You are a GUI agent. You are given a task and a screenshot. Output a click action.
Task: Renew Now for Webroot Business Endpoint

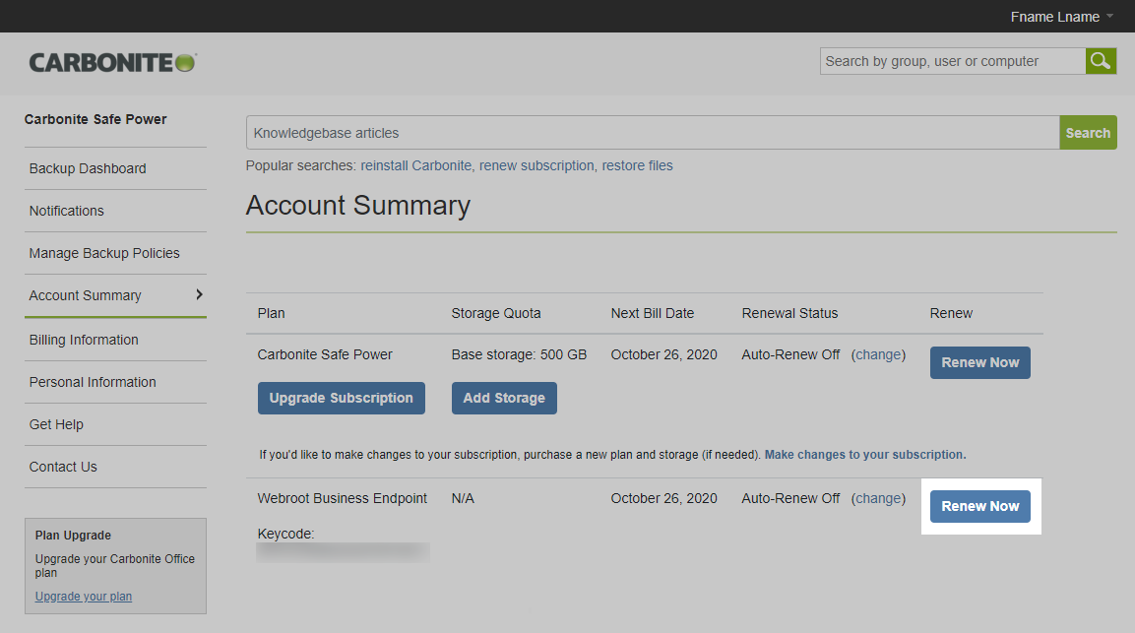pos(979,506)
